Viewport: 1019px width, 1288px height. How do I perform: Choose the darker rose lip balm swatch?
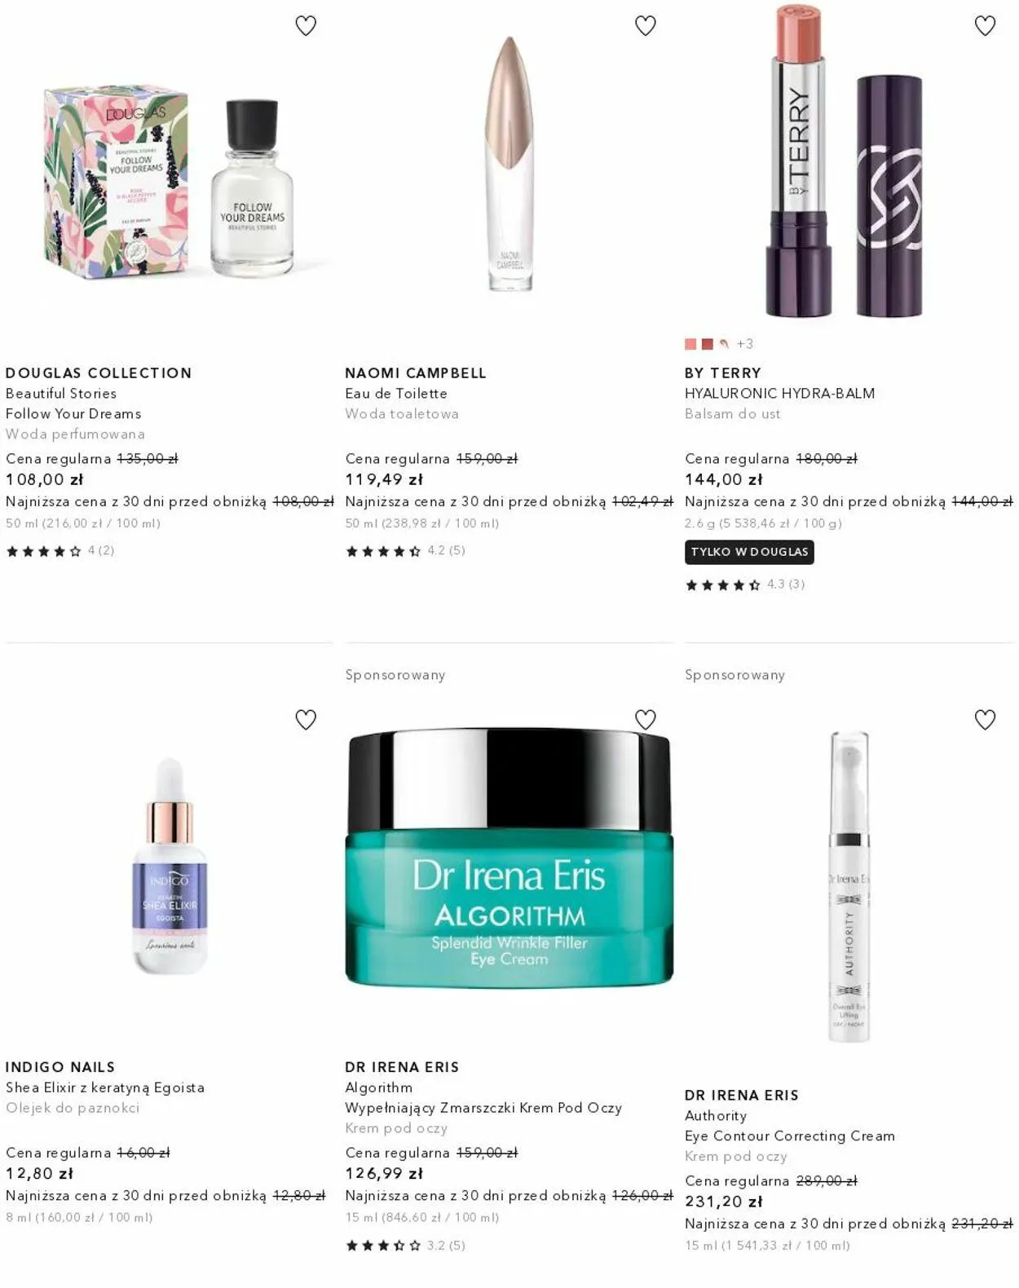tap(708, 344)
